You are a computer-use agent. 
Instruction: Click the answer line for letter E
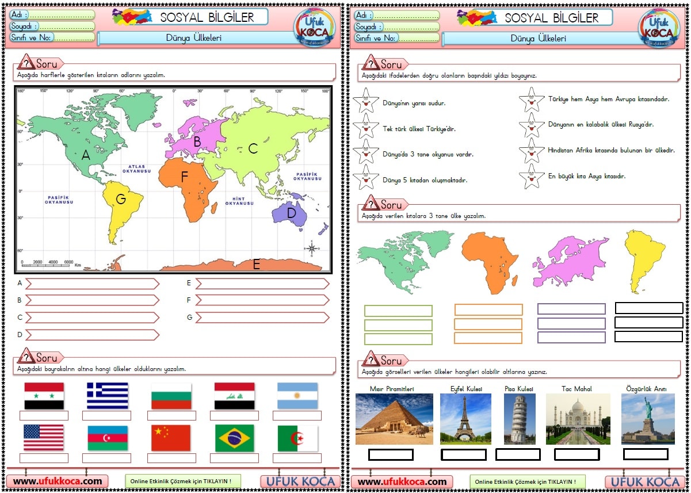pyautogui.click(x=262, y=284)
